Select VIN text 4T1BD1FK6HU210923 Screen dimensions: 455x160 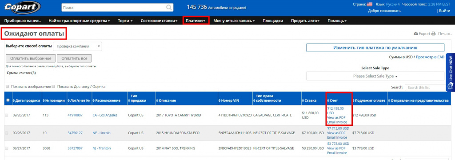coord(235,115)
